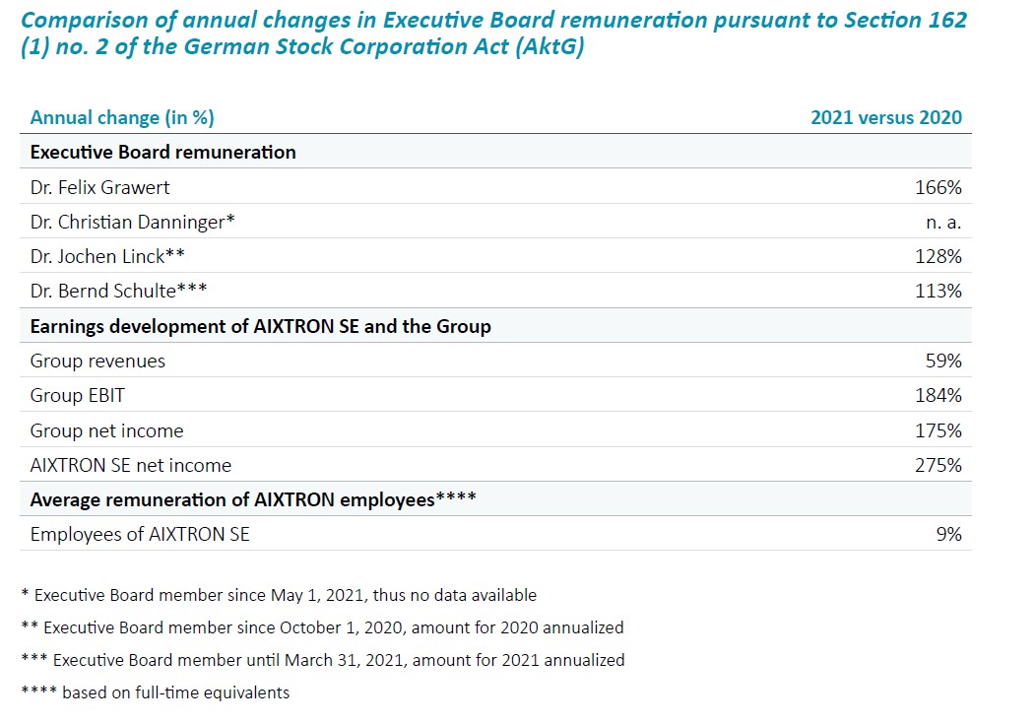The height and width of the screenshot is (724, 1036).
Task: Select the Group revenues row label
Action: point(97,362)
